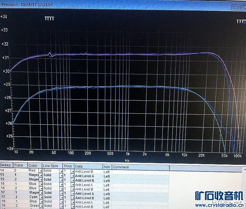
Task: Open Thick dropdown for sweep 15 trace 1
Action: pyautogui.click(x=73, y=175)
